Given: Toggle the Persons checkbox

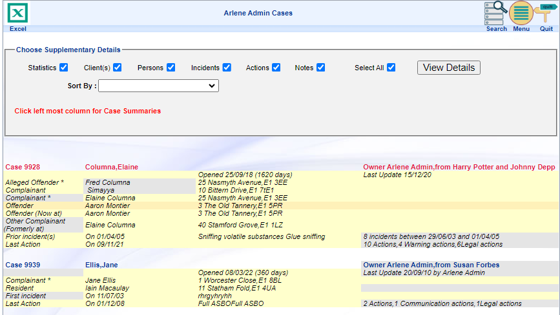Looking at the screenshot, I should pyautogui.click(x=171, y=68).
